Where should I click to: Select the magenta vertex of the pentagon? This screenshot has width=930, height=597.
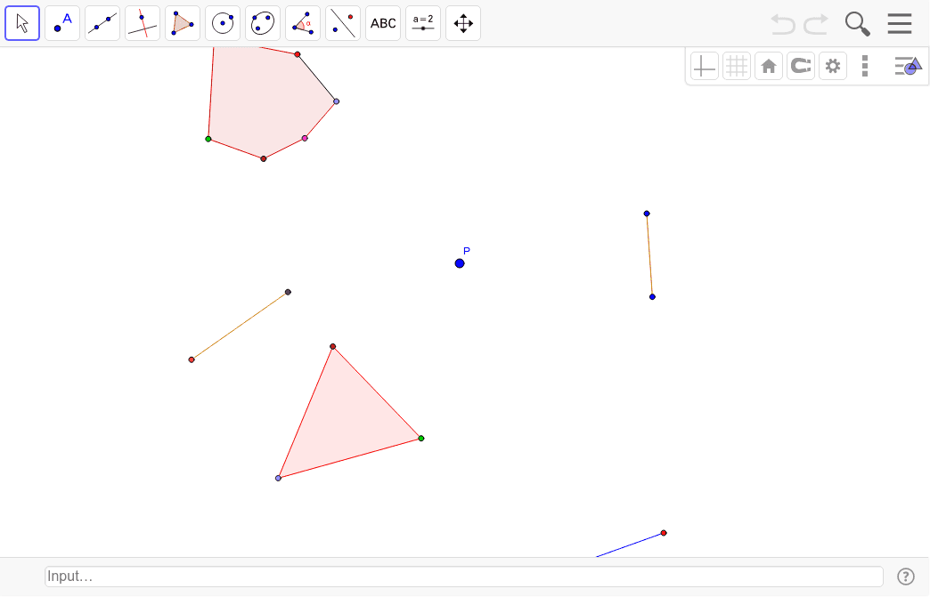coord(305,139)
